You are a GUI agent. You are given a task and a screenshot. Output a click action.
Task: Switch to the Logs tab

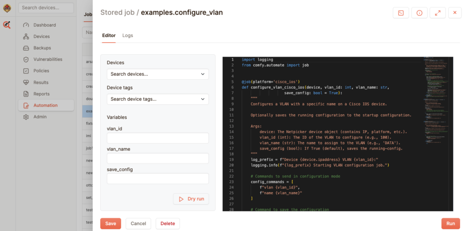coord(128,35)
